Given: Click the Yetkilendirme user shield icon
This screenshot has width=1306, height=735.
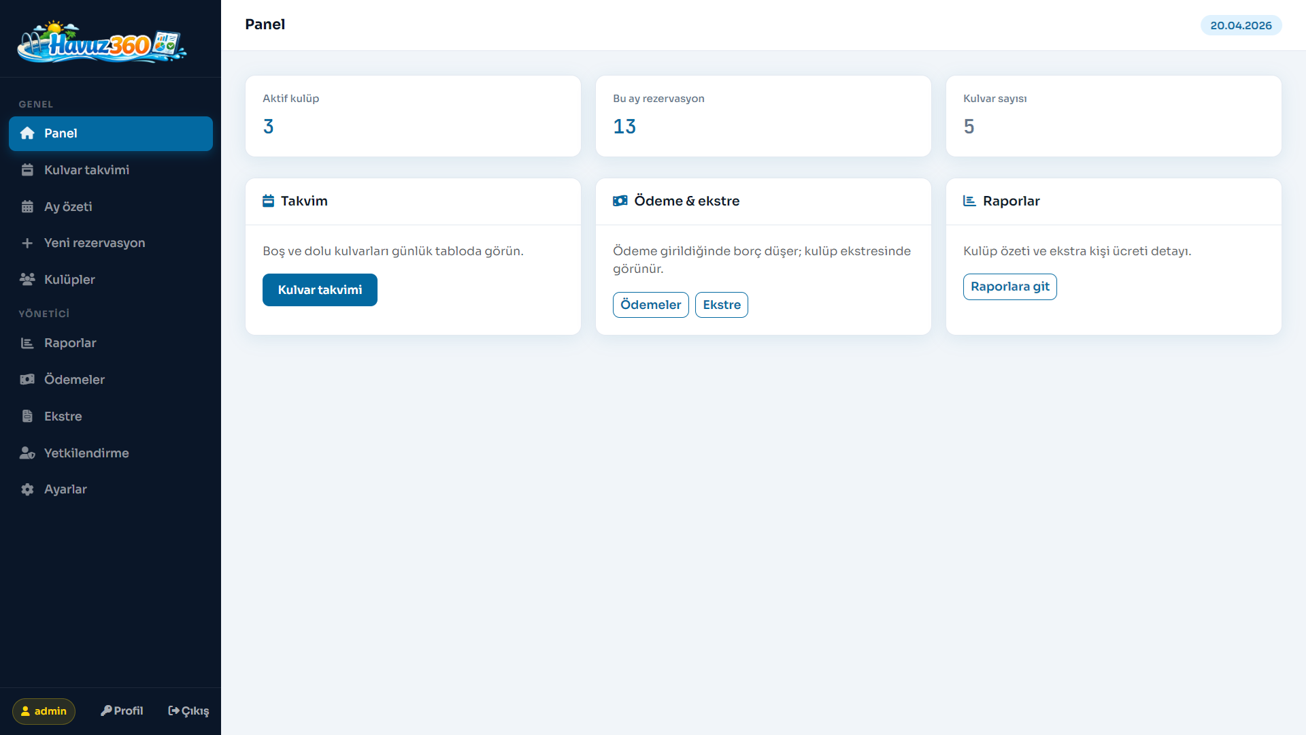Looking at the screenshot, I should [27, 453].
